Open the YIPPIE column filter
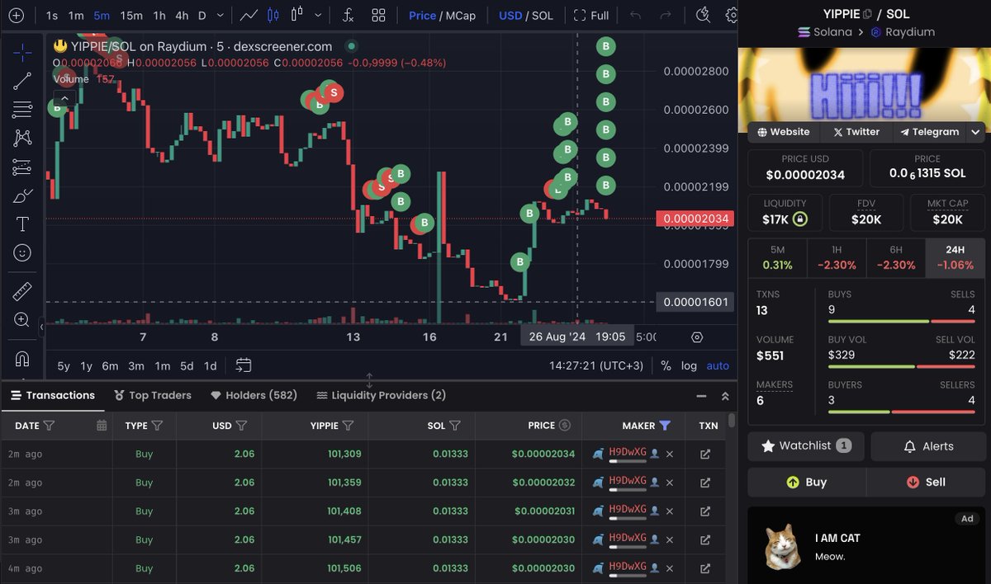The width and height of the screenshot is (991, 584). tap(348, 426)
